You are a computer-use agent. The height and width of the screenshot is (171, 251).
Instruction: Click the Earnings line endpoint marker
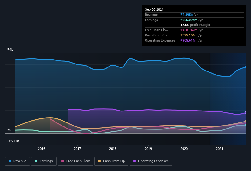tap(246, 125)
